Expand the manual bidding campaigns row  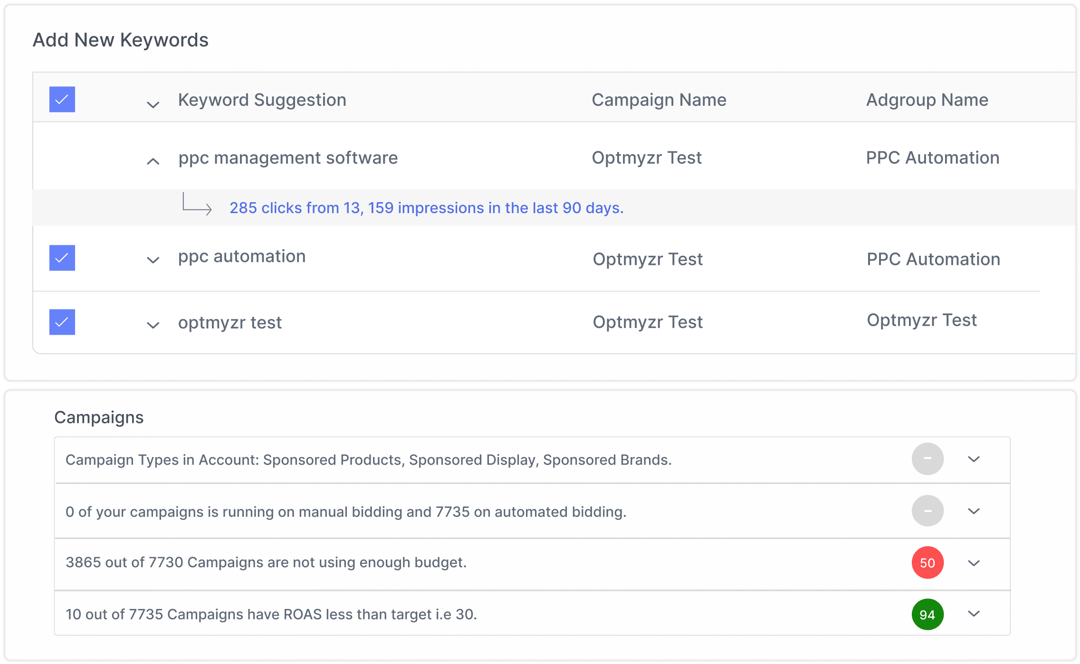974,511
